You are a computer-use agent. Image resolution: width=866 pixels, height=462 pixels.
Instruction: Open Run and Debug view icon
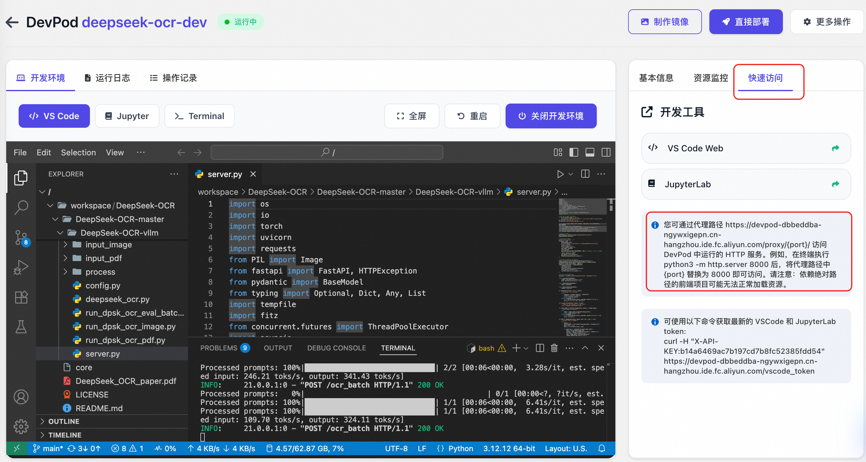point(21,267)
